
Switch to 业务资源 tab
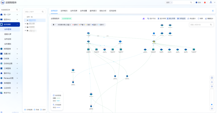[74, 11]
